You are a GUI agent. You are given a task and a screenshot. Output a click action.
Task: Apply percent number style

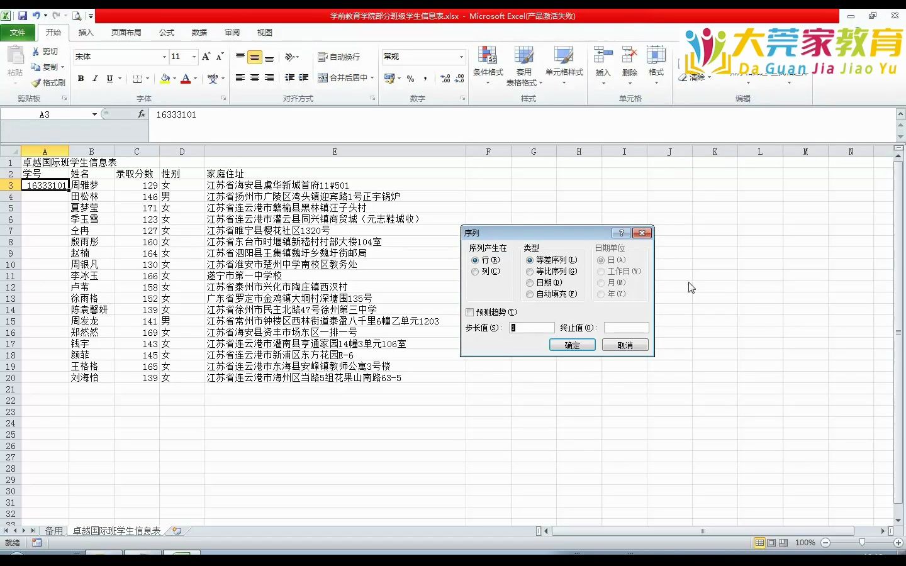[410, 79]
